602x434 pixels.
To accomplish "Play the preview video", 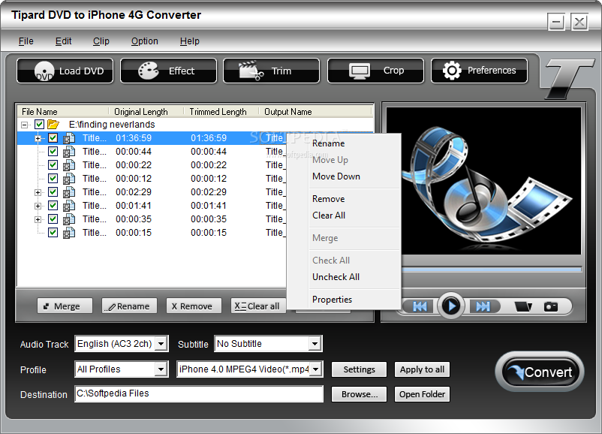I will [451, 306].
